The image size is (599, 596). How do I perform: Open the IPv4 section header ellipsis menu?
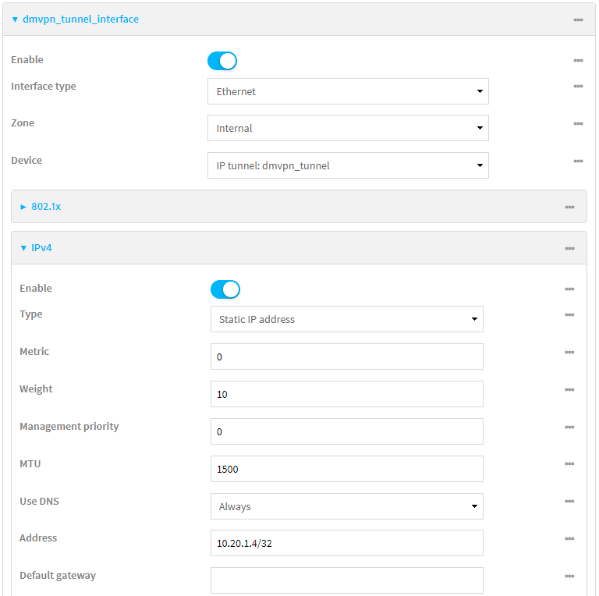569,248
